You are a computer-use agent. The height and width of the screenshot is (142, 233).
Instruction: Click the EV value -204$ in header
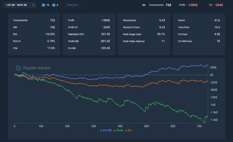click(219, 5)
